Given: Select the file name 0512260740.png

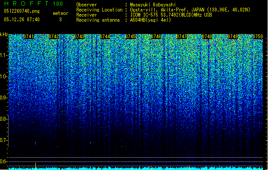Looking at the screenshot, I should click(x=22, y=11).
